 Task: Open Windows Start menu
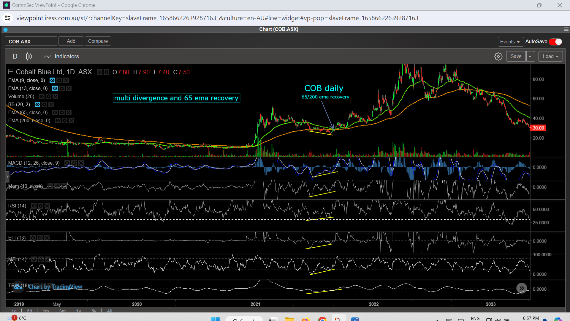click(x=215, y=319)
